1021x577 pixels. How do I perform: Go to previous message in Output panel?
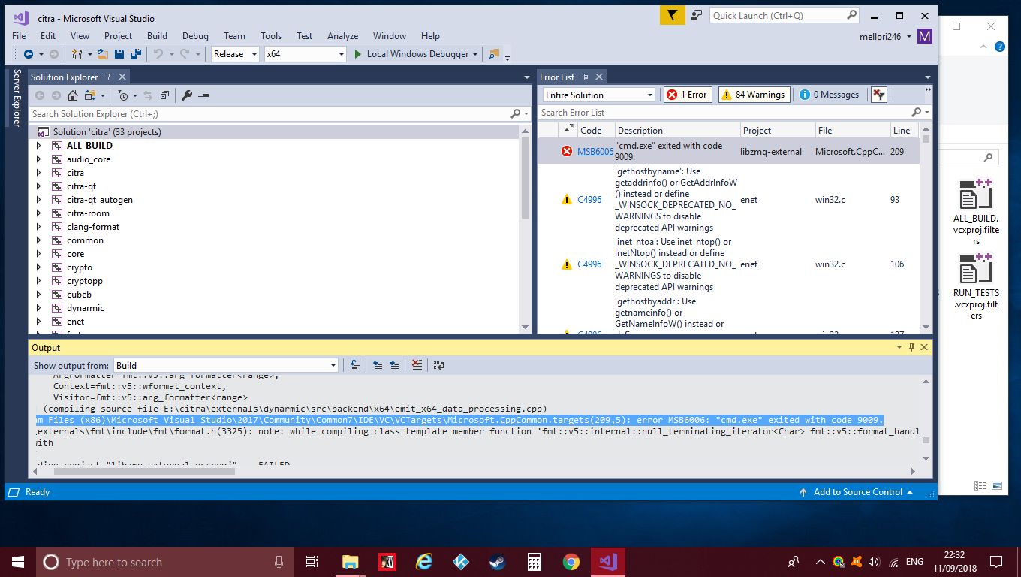378,365
